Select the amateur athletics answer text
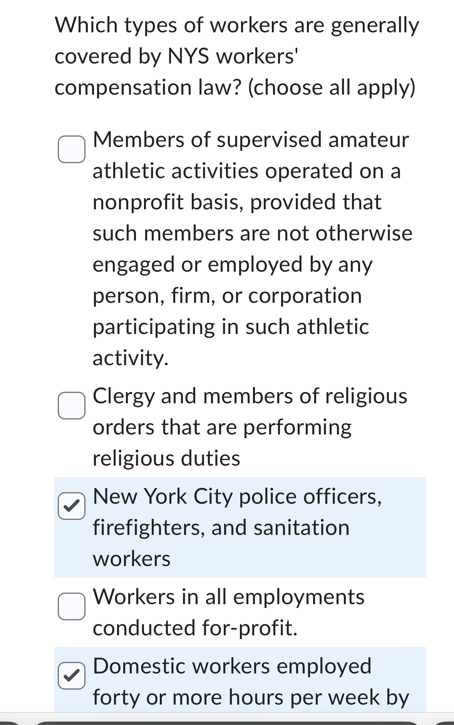This screenshot has width=454, height=725. 250,248
